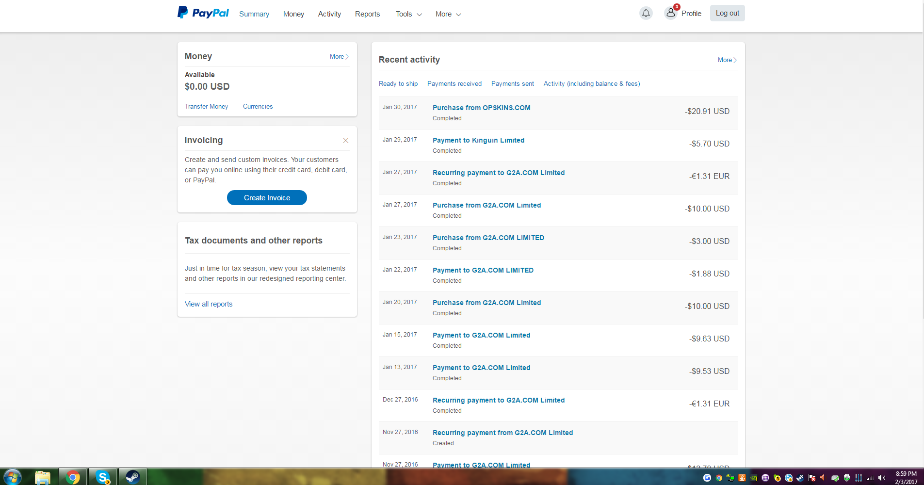Open Dec 27 Recurring payment to G2A.COM
The image size is (924, 485).
499,400
